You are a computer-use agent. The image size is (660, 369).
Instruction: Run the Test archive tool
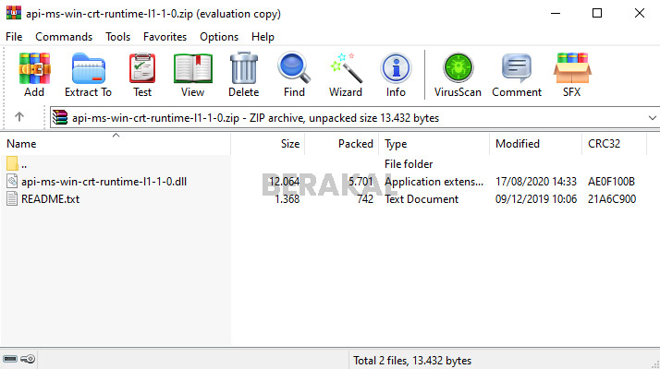click(x=142, y=75)
